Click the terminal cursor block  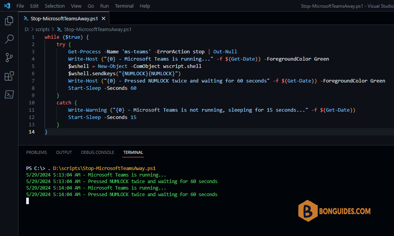[x=27, y=201]
